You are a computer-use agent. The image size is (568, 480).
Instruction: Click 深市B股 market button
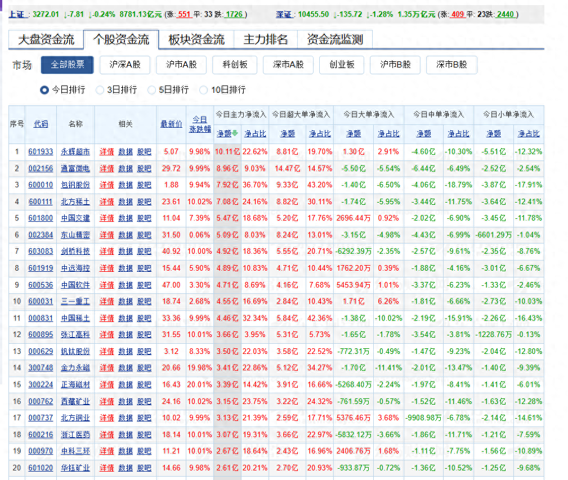pos(451,65)
